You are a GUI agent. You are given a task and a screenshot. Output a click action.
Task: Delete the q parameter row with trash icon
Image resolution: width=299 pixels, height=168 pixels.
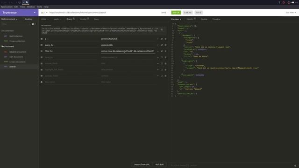[165, 39]
